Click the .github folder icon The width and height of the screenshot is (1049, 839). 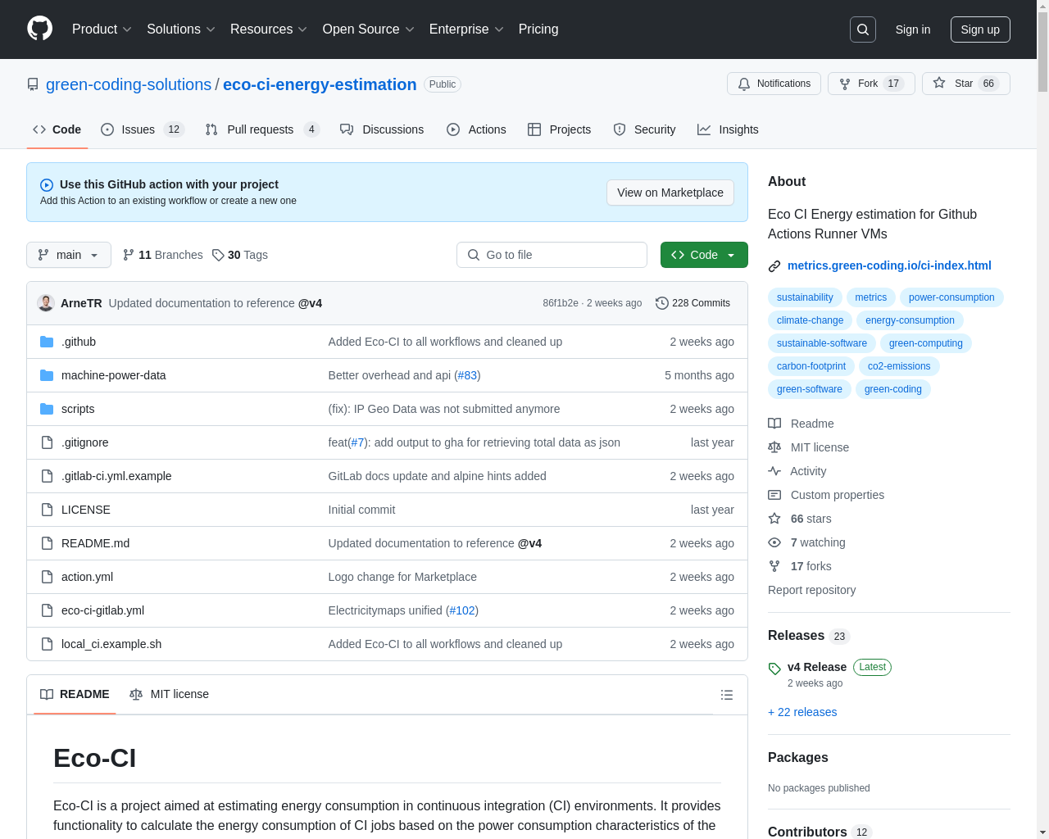point(47,342)
